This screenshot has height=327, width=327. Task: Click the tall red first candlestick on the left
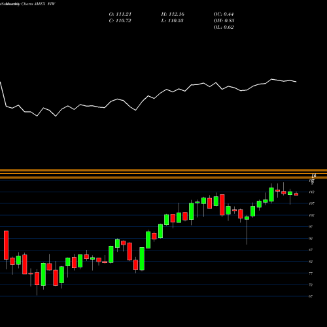[x=6, y=245]
